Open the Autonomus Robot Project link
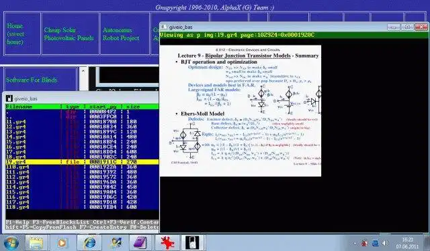Viewport: 430px width, 251px height. pos(121,34)
